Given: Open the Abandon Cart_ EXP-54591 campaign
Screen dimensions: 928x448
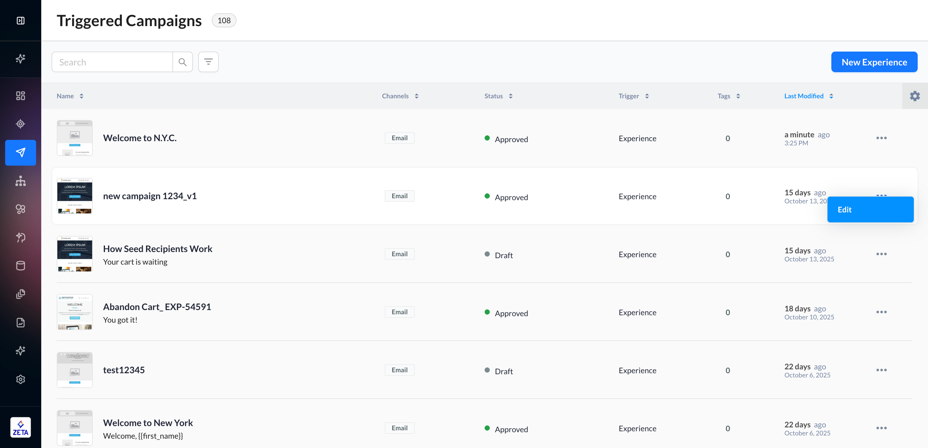Looking at the screenshot, I should click(157, 307).
